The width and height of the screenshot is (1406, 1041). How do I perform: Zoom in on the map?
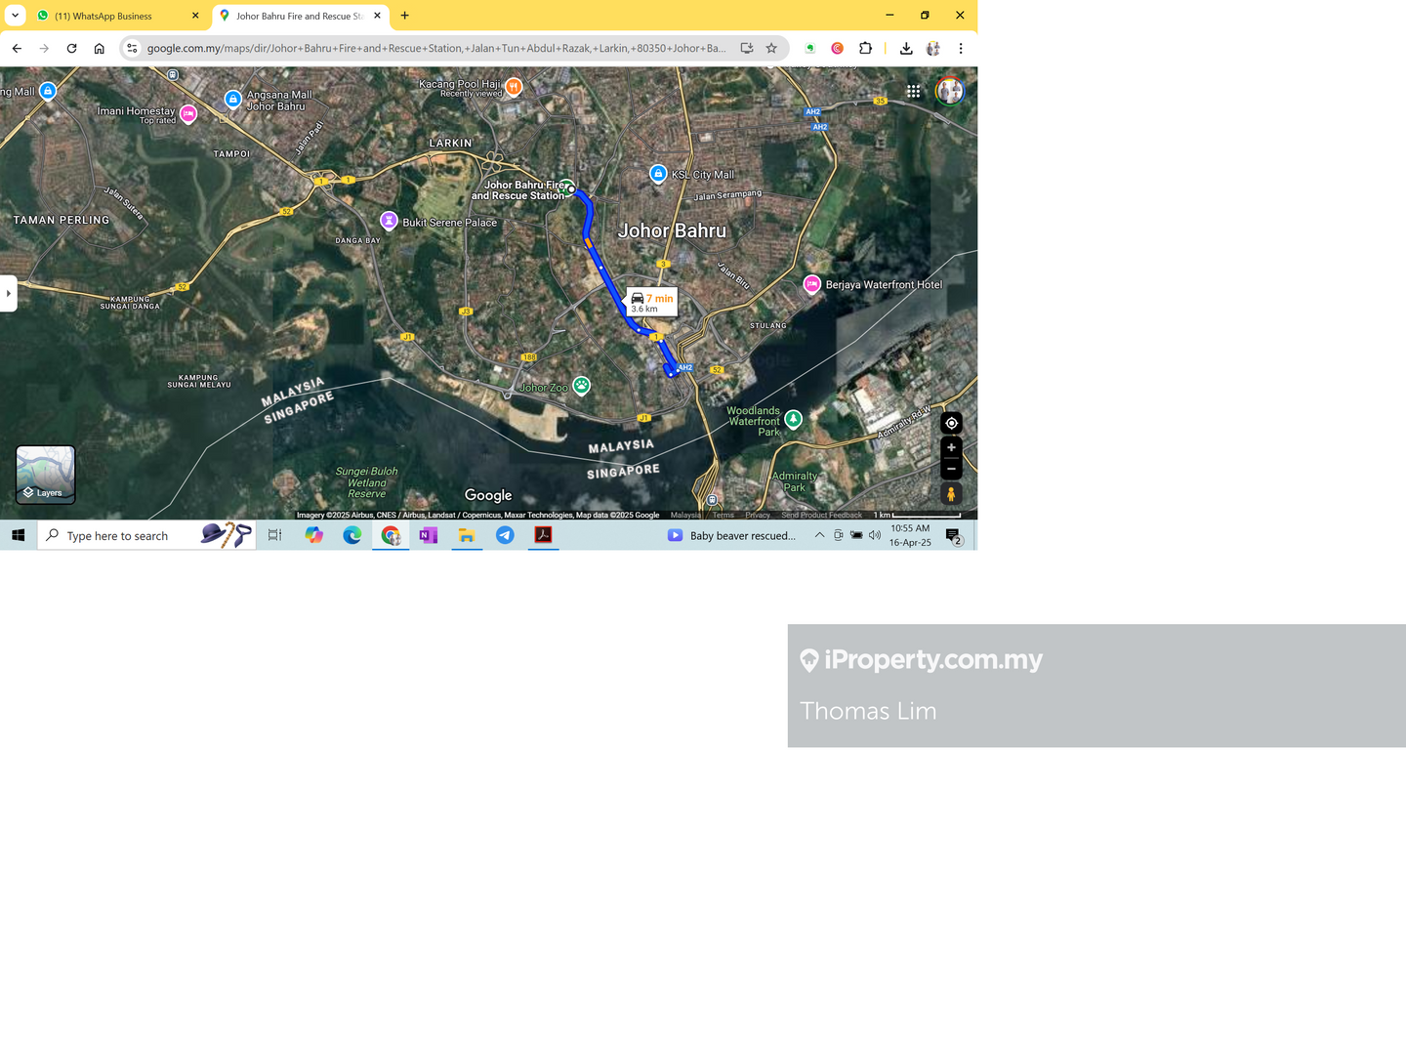pos(951,447)
